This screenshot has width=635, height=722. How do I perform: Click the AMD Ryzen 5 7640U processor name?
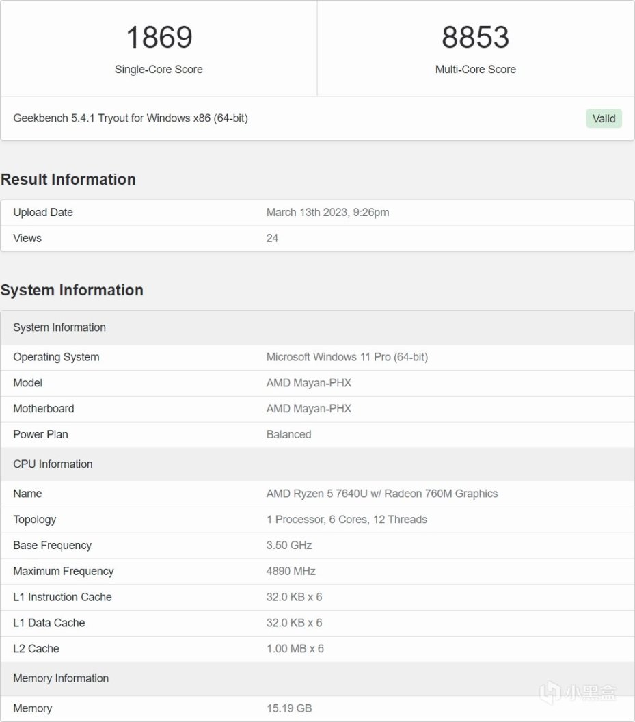381,494
